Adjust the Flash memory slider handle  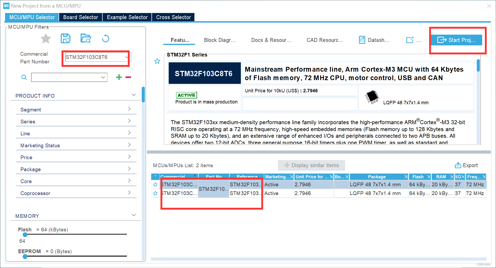pyautogui.click(x=25, y=235)
